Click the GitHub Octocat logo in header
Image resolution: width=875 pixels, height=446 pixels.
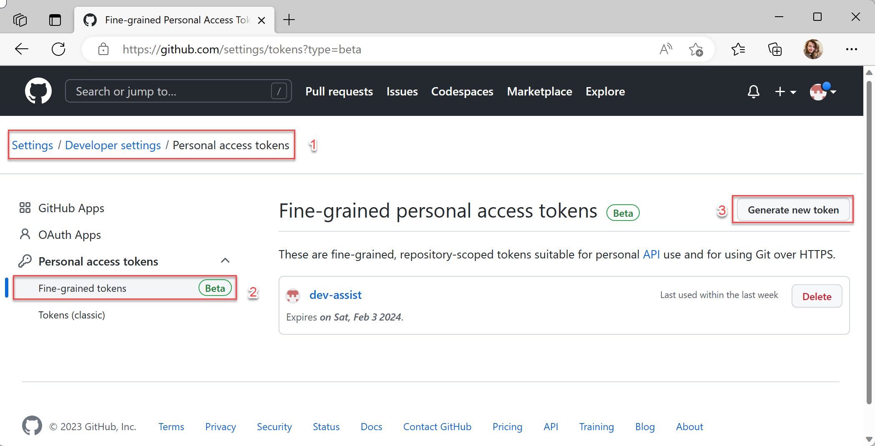38,91
